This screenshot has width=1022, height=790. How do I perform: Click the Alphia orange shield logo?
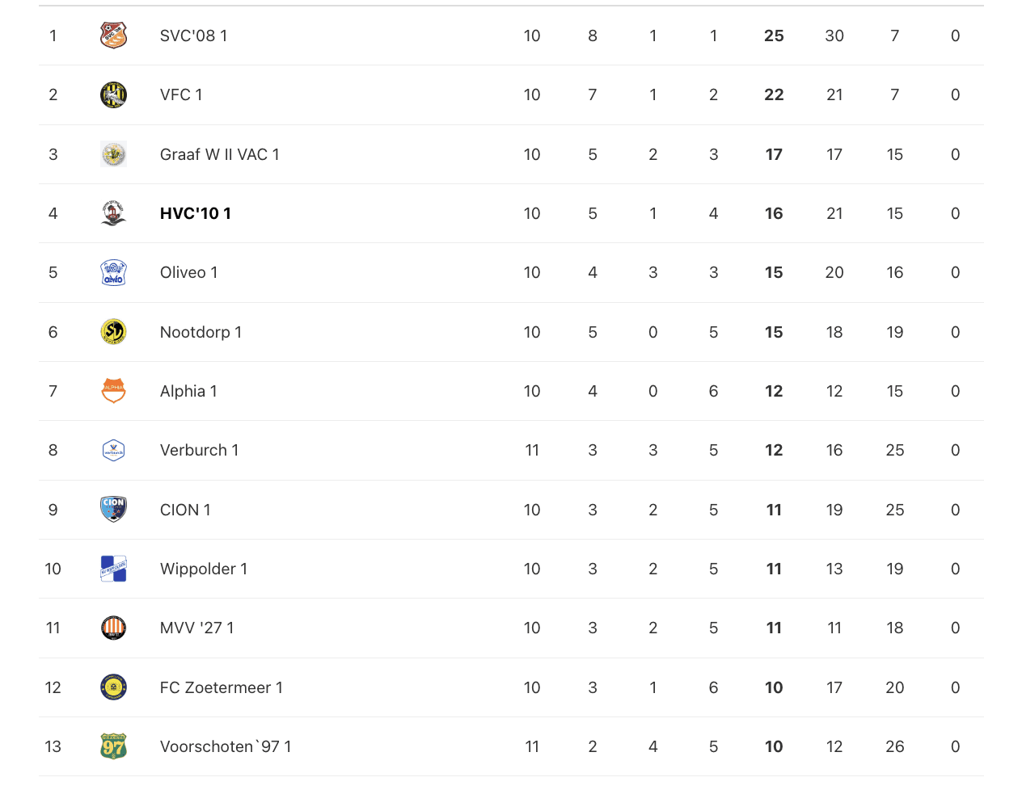click(113, 391)
